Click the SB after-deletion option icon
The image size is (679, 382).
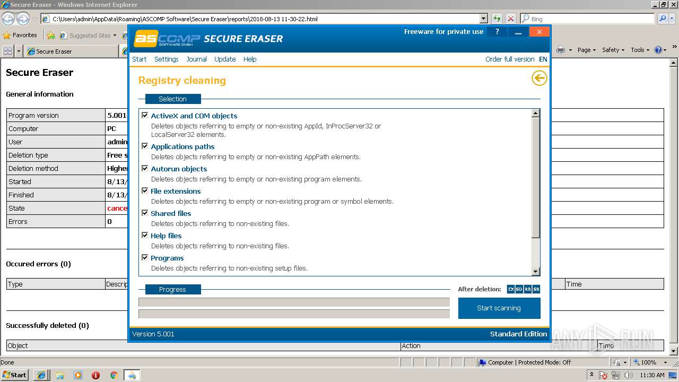tap(536, 289)
